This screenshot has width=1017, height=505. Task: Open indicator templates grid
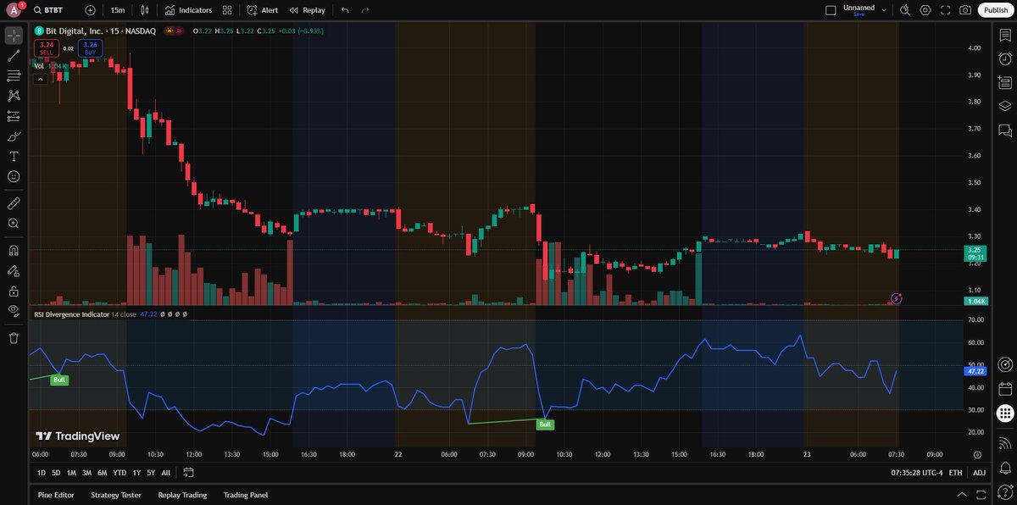(x=227, y=10)
